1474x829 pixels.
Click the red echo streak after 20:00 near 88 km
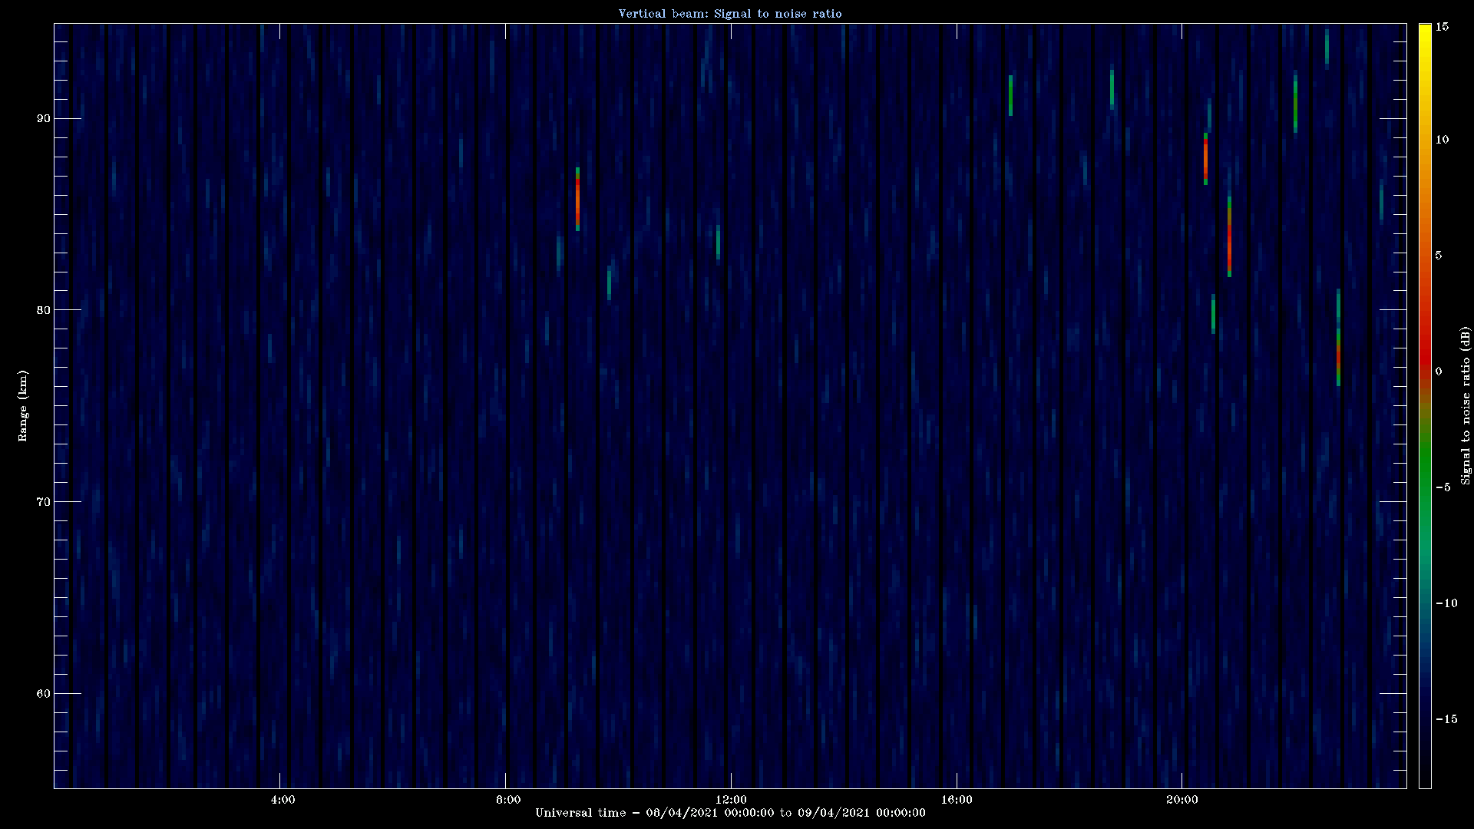(1205, 159)
